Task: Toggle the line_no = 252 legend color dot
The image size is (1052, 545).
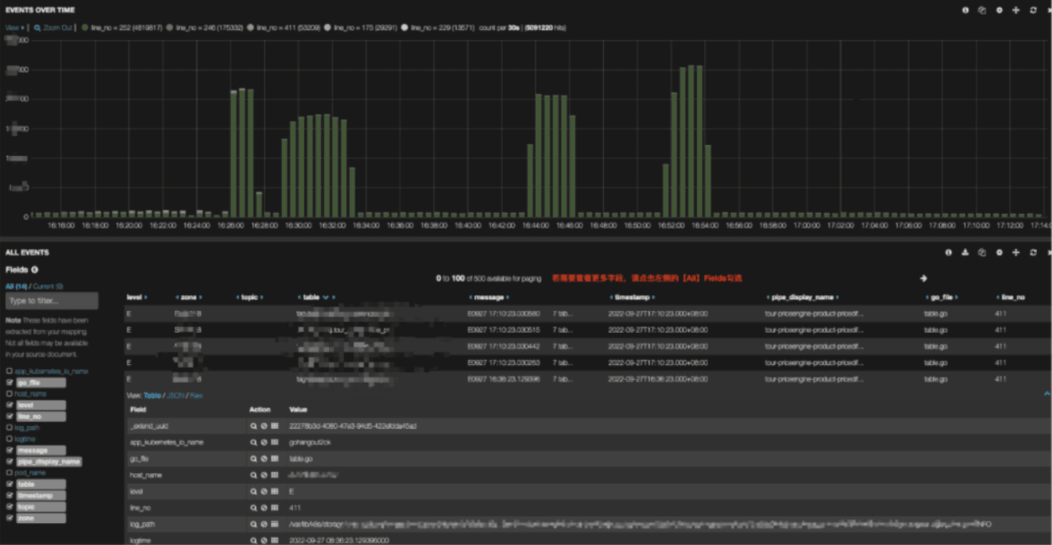Action: (85, 27)
